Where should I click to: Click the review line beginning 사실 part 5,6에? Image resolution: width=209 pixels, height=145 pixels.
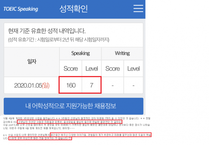[77, 125]
